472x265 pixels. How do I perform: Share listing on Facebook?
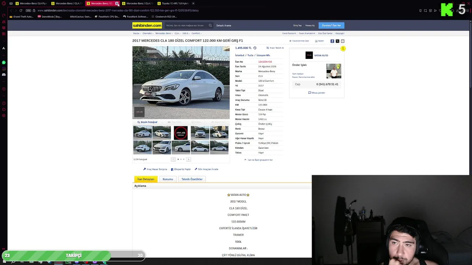(x=332, y=41)
